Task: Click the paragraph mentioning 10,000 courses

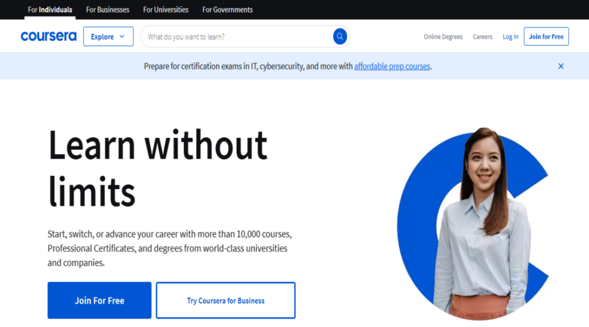Action: coord(170,248)
